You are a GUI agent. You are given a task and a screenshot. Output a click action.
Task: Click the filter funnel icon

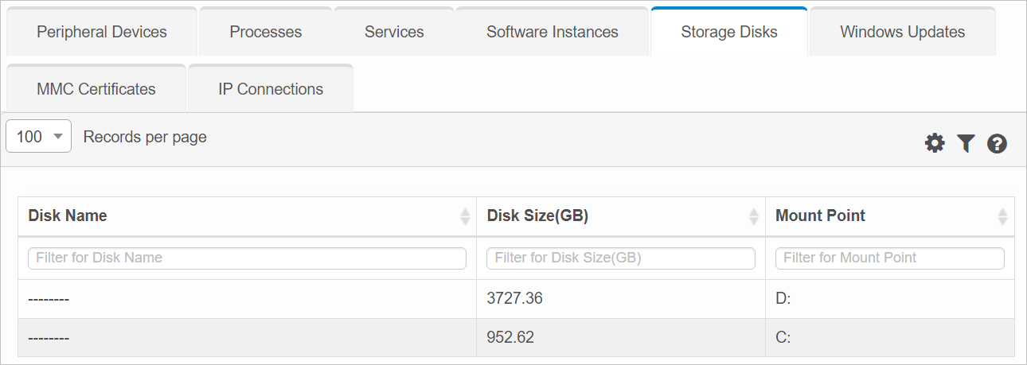coord(966,143)
